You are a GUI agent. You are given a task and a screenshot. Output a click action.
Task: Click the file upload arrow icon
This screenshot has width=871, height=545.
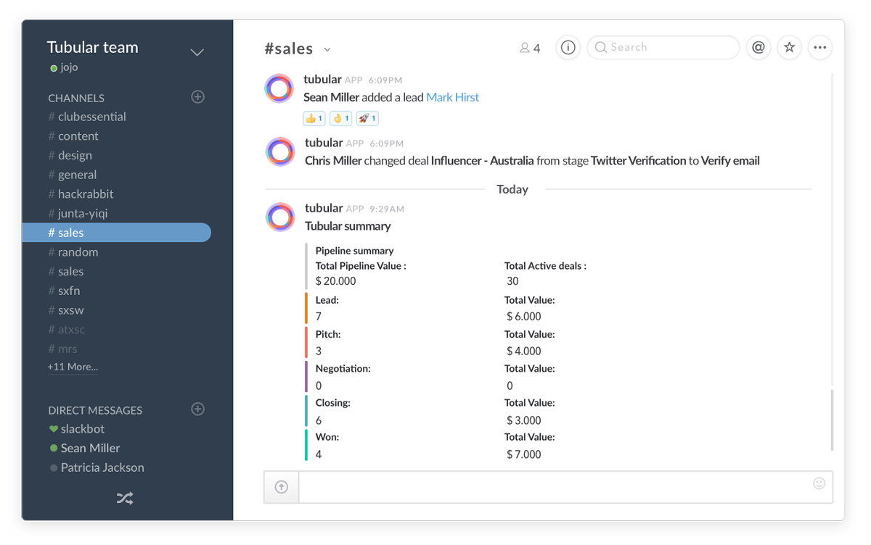coord(282,487)
